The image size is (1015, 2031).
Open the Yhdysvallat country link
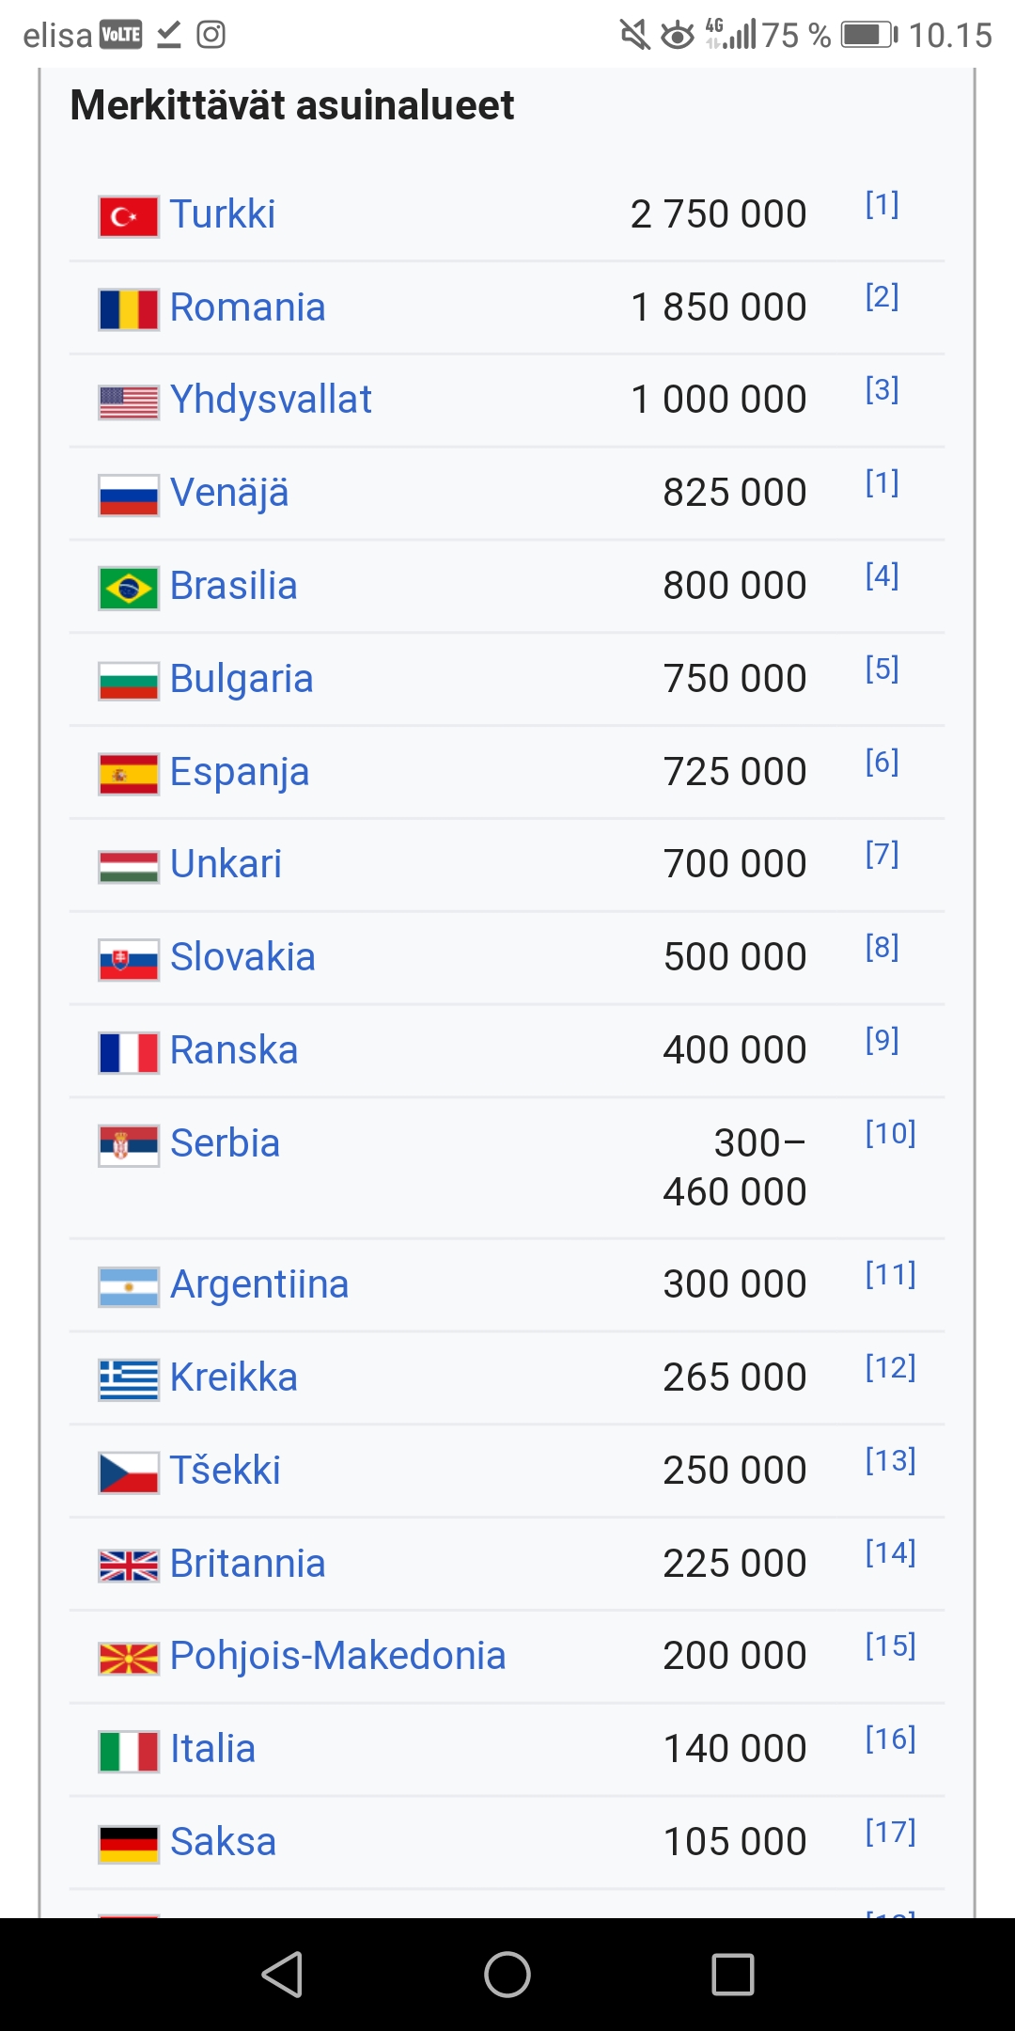(271, 400)
